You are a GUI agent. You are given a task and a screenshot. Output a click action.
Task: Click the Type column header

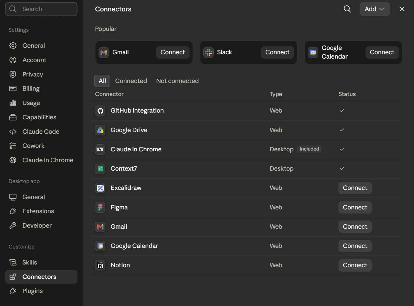click(x=276, y=94)
